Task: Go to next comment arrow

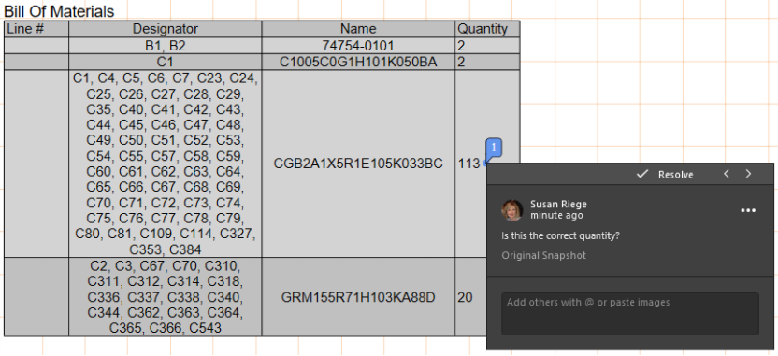Action: click(749, 174)
